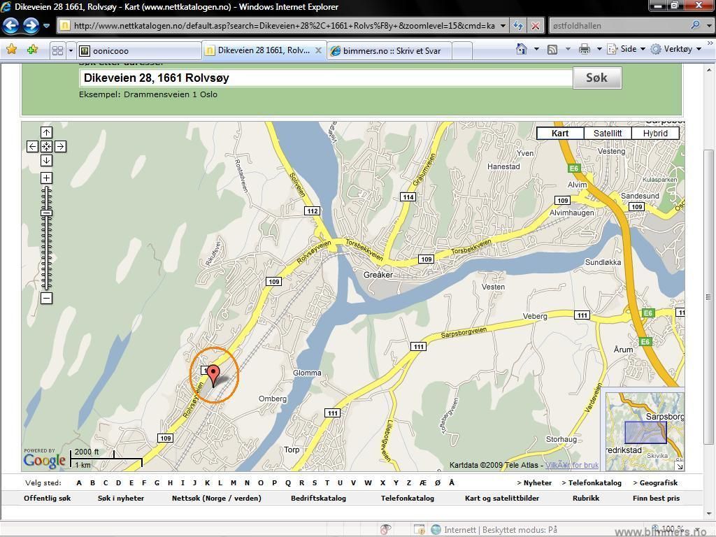Pan the map down with down arrow

click(47, 161)
